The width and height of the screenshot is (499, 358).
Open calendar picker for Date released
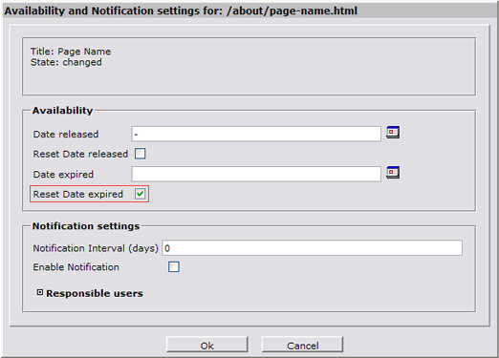pos(393,132)
